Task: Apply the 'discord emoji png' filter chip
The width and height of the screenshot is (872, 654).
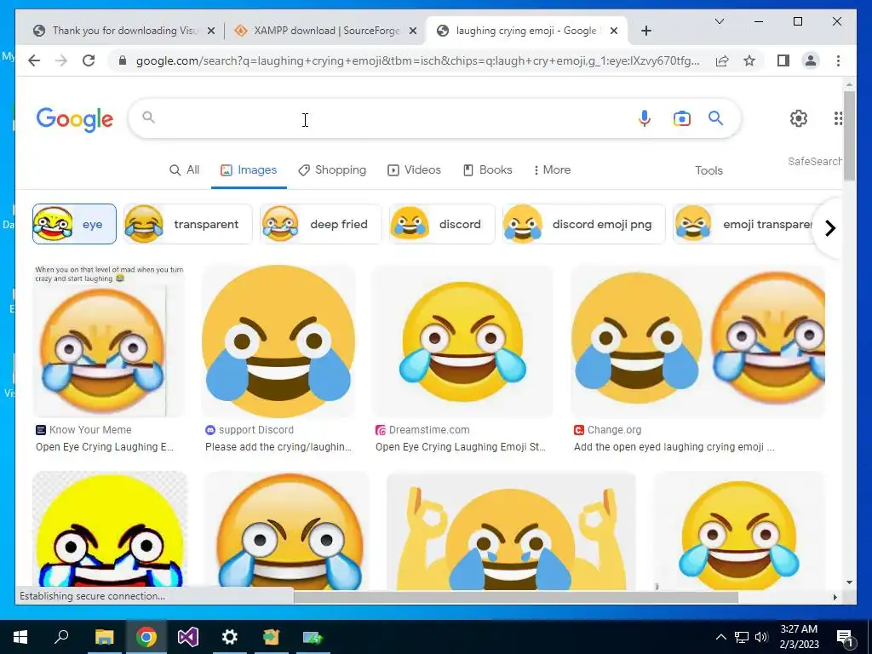Action: point(584,224)
